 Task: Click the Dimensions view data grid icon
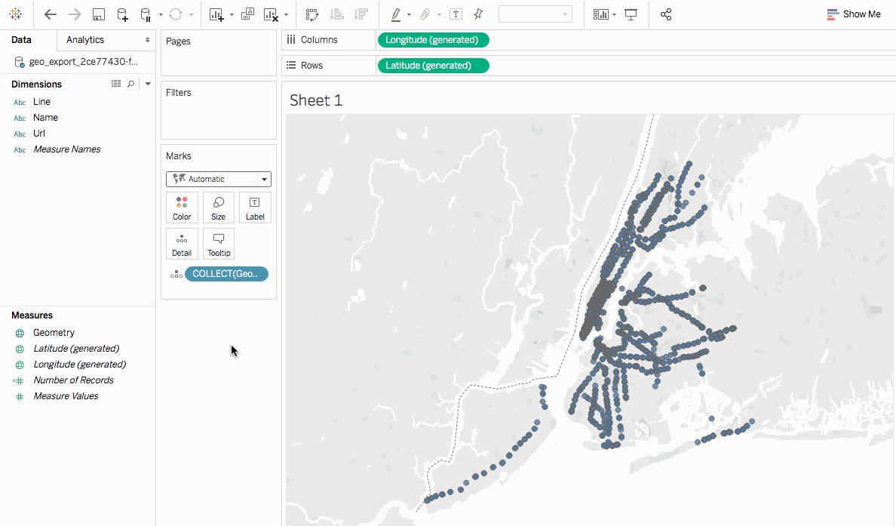tap(116, 84)
